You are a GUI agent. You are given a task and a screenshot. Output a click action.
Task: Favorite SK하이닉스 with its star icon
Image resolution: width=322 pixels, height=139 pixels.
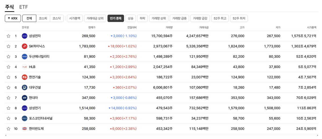point(8,46)
